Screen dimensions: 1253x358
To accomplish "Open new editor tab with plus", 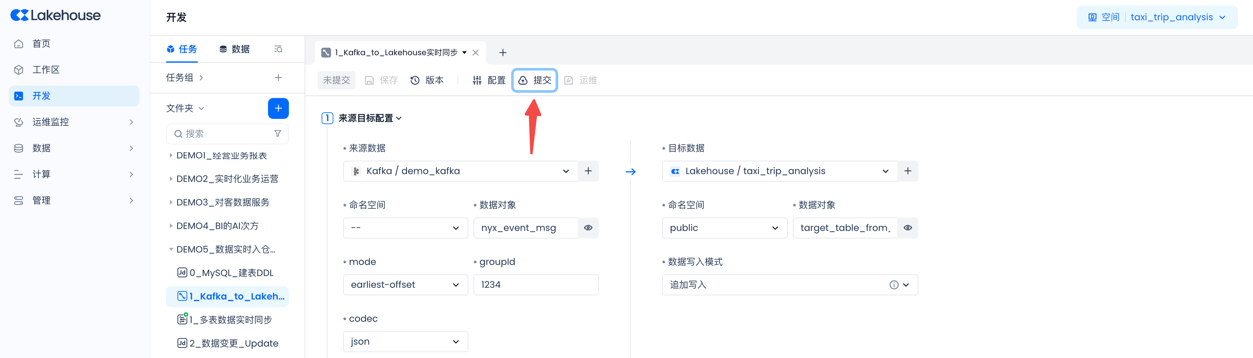I will point(503,53).
